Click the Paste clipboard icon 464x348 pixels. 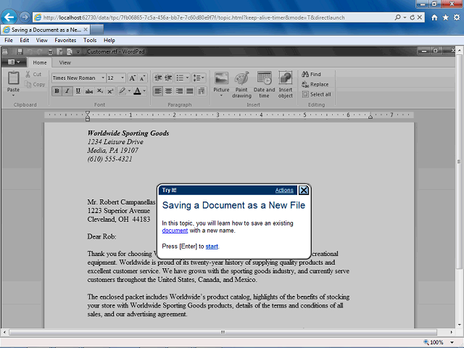coord(13,78)
